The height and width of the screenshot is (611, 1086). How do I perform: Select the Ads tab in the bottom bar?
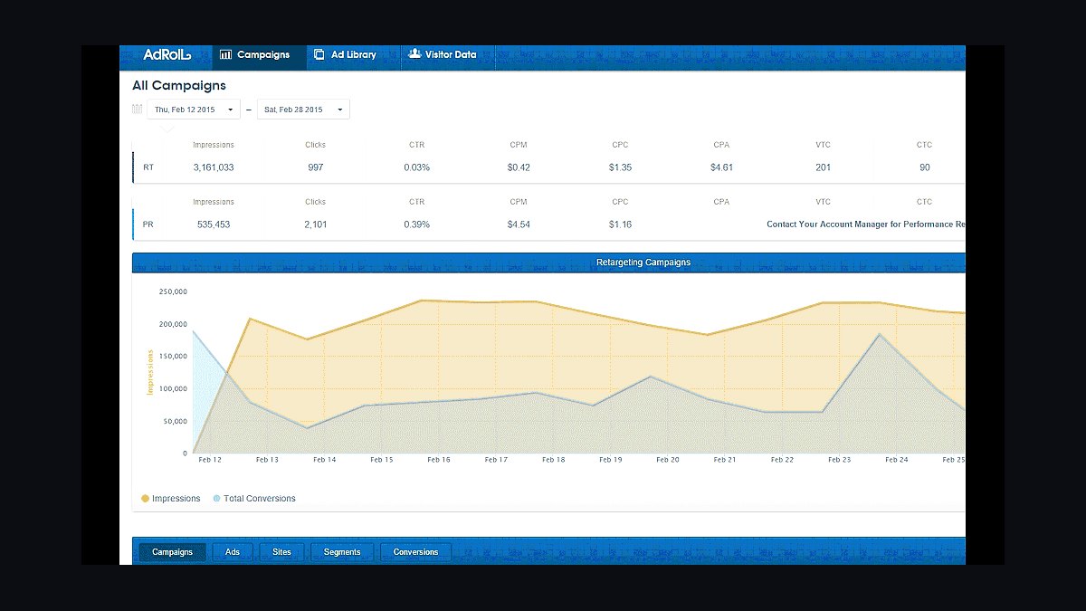pyautogui.click(x=233, y=552)
